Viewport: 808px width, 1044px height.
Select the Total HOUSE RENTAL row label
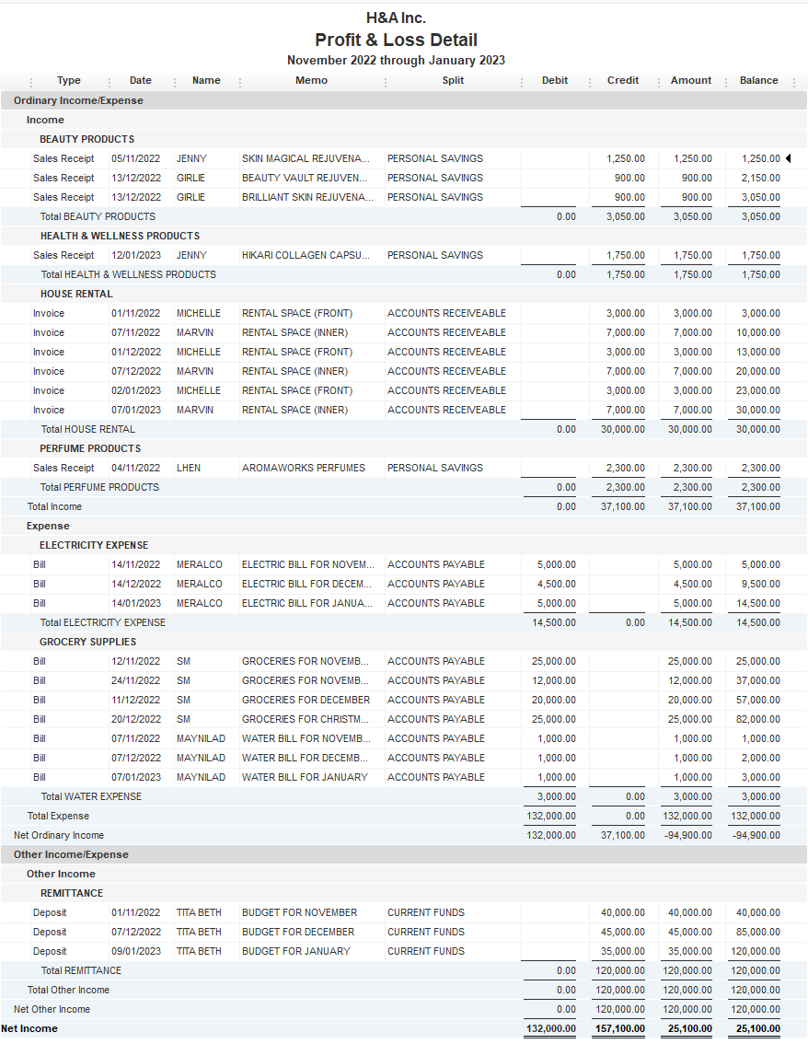coord(87,429)
